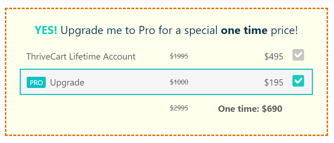Click the teal "YES!" heading text
Screen dimensions: 334x143
(x=46, y=30)
